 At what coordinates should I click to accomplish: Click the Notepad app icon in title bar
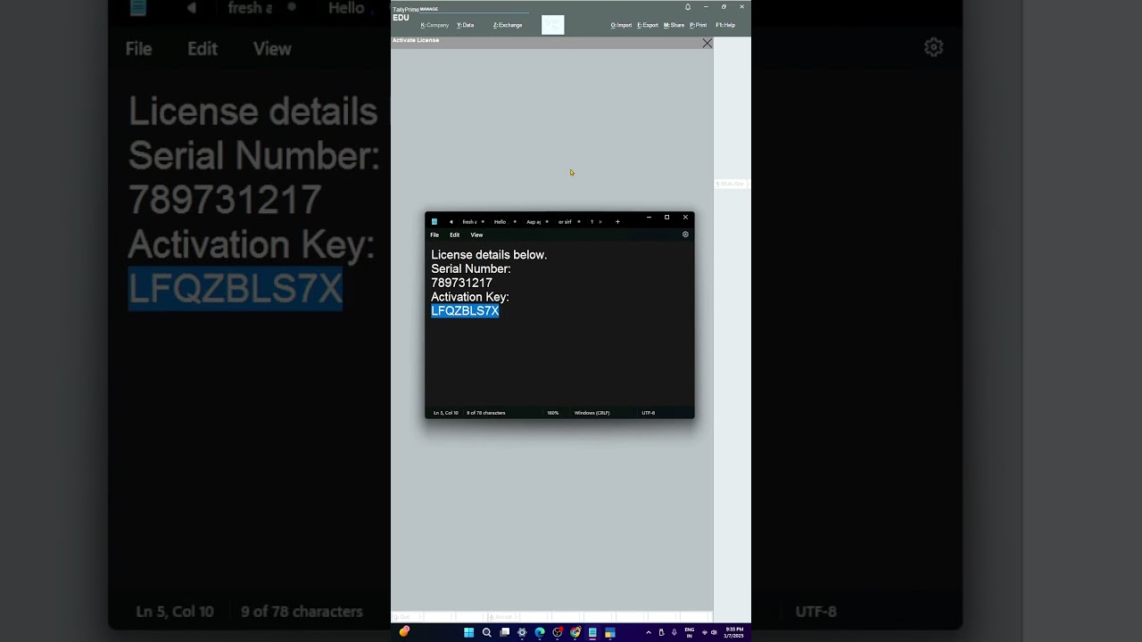(434, 222)
